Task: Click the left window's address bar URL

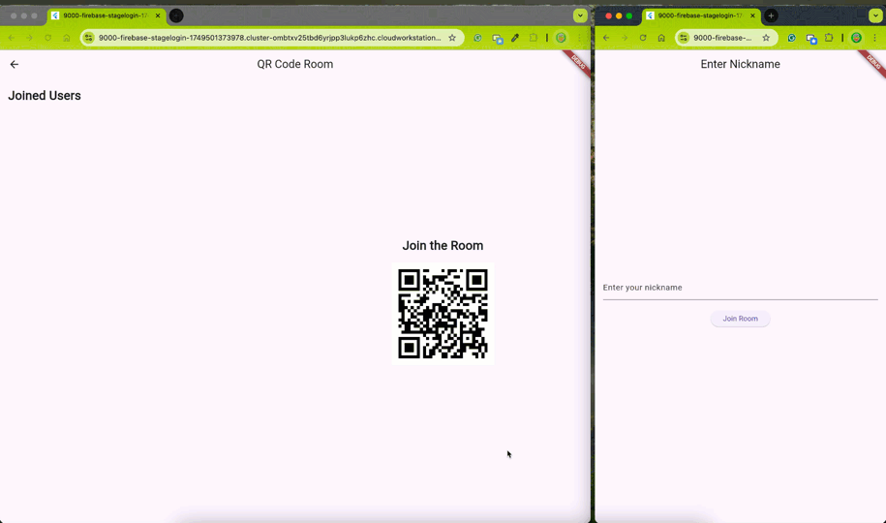Action: click(269, 38)
